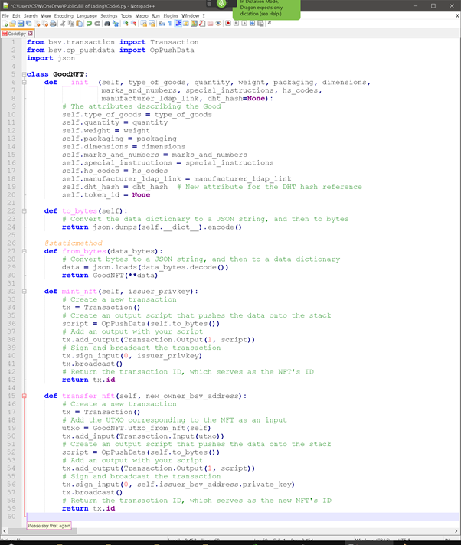461x545 pixels.
Task: Cut the selection with the scissors icon
Action: (x=63, y=24)
